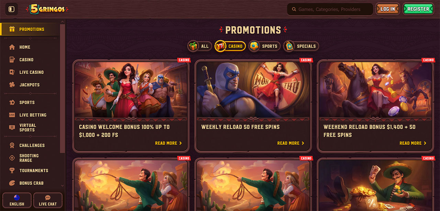Select the Shooting Range target icon
The height and width of the screenshot is (211, 440).
(x=12, y=158)
